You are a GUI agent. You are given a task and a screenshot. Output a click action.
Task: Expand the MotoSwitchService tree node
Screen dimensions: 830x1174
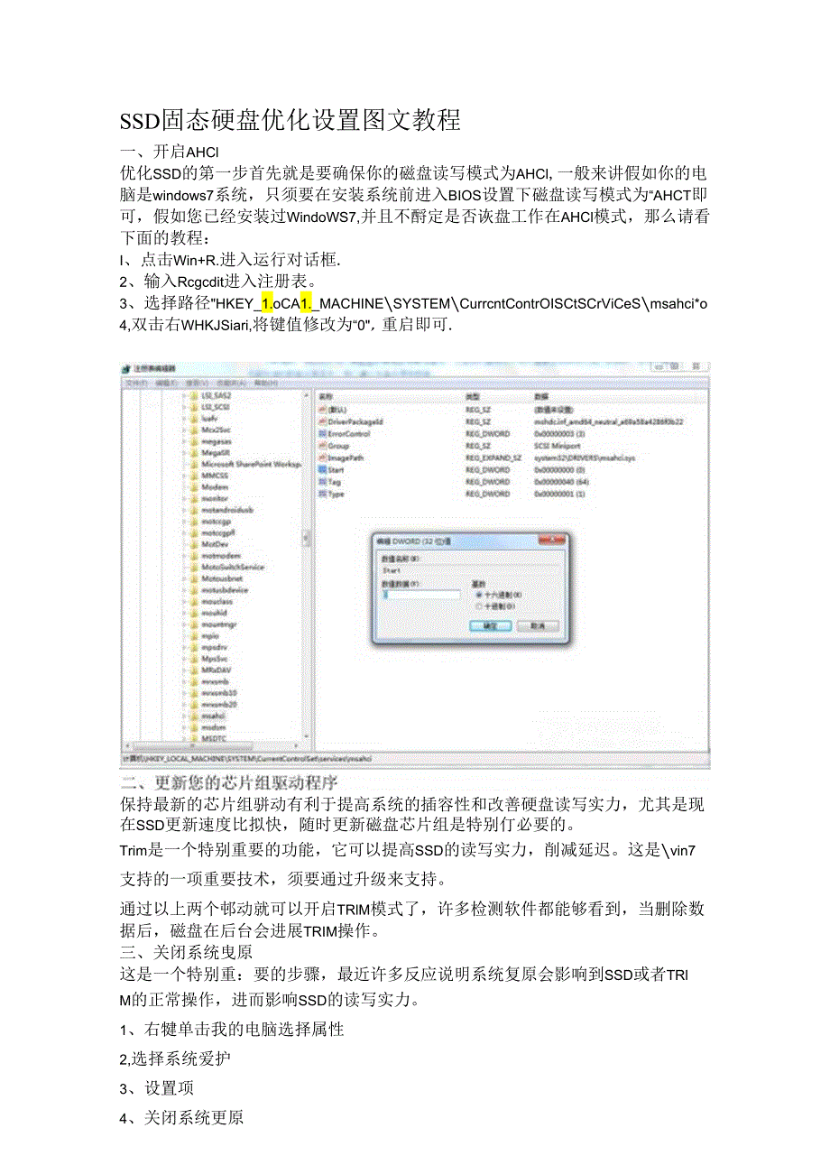click(x=186, y=567)
